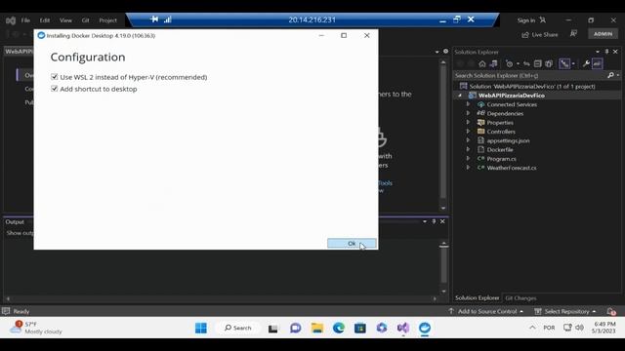625x351 pixels.
Task: Open the Git menu in Visual Studio
Action: coord(85,20)
